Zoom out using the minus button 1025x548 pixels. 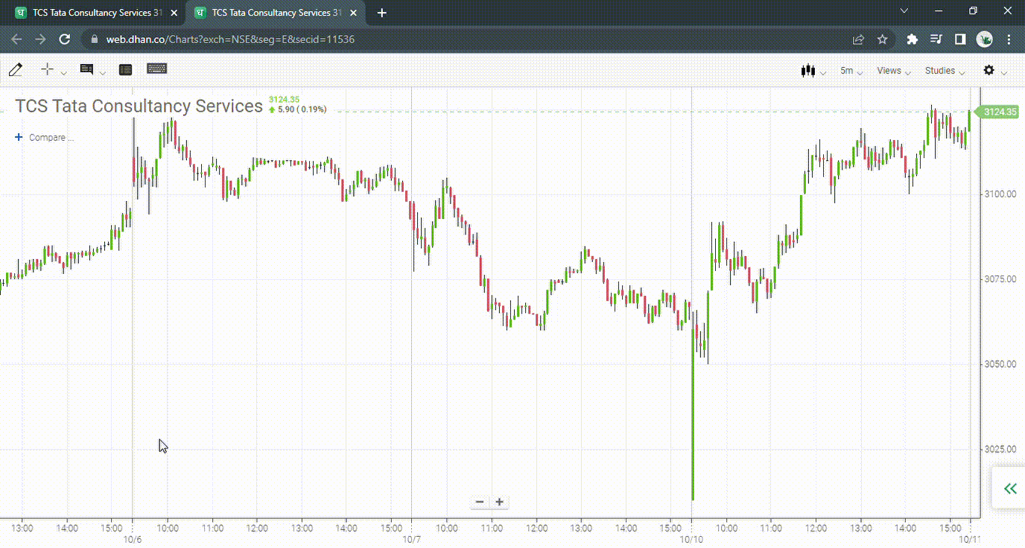480,502
